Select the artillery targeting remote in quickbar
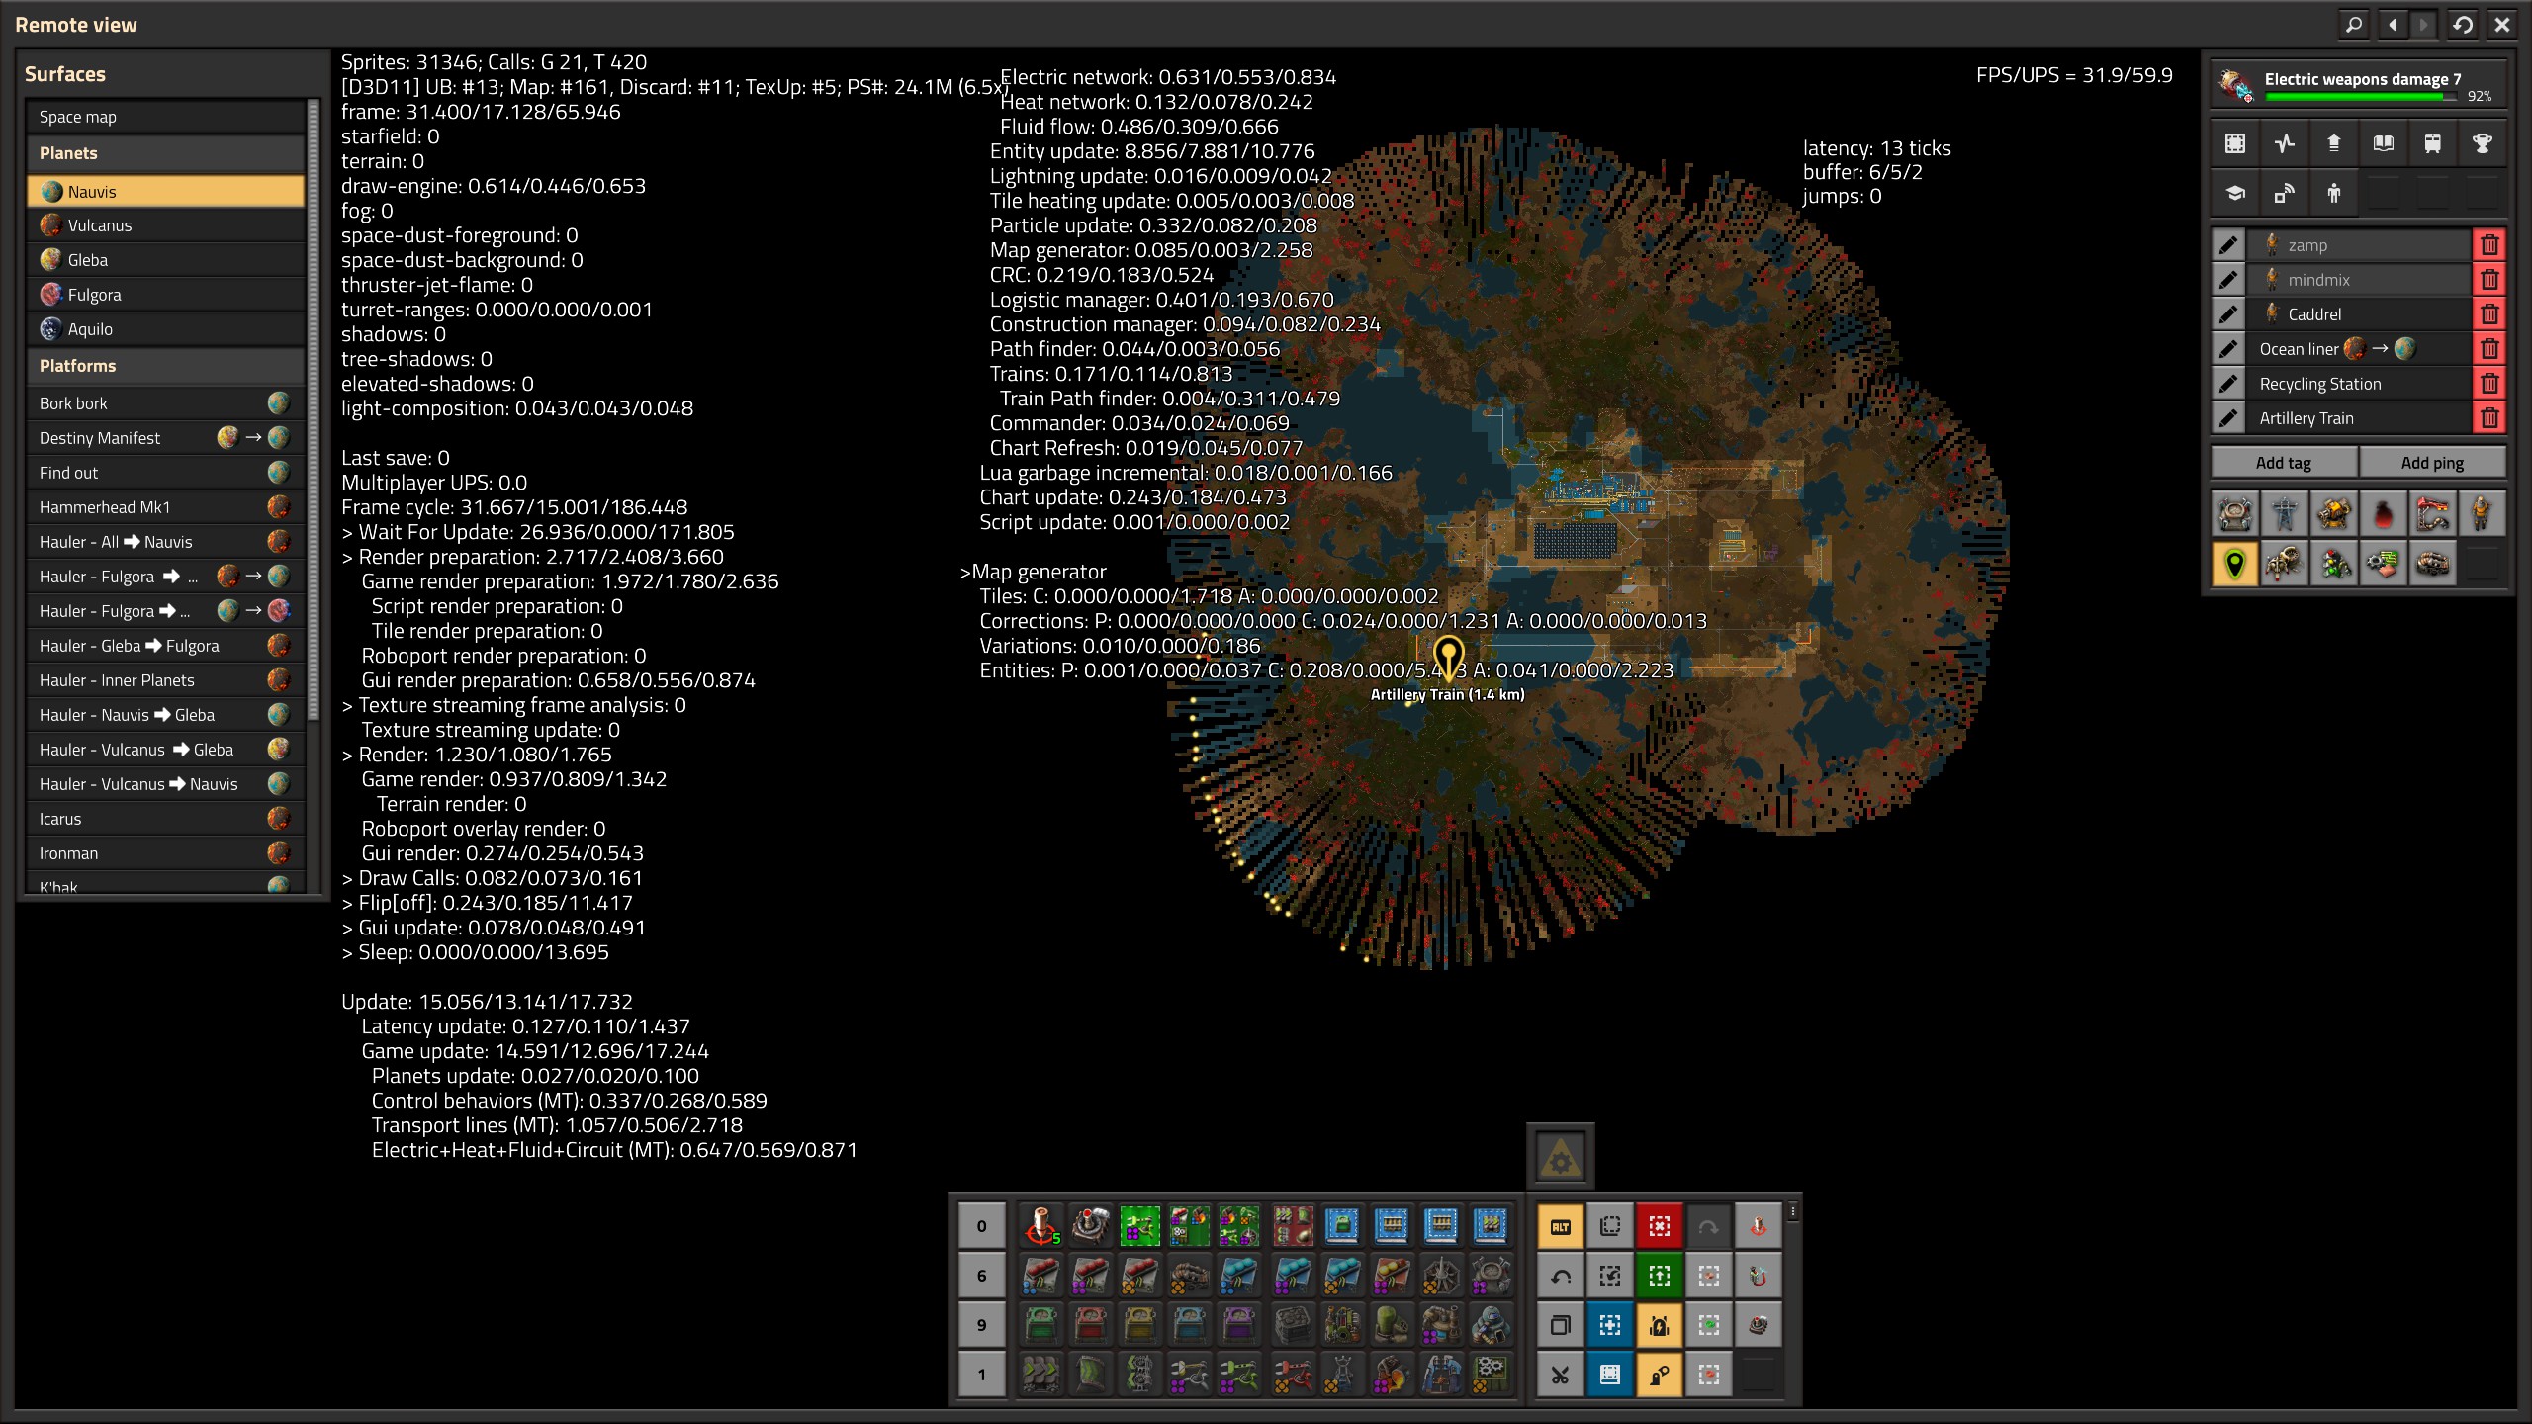Image resolution: width=2532 pixels, height=1424 pixels. 1040,1226
